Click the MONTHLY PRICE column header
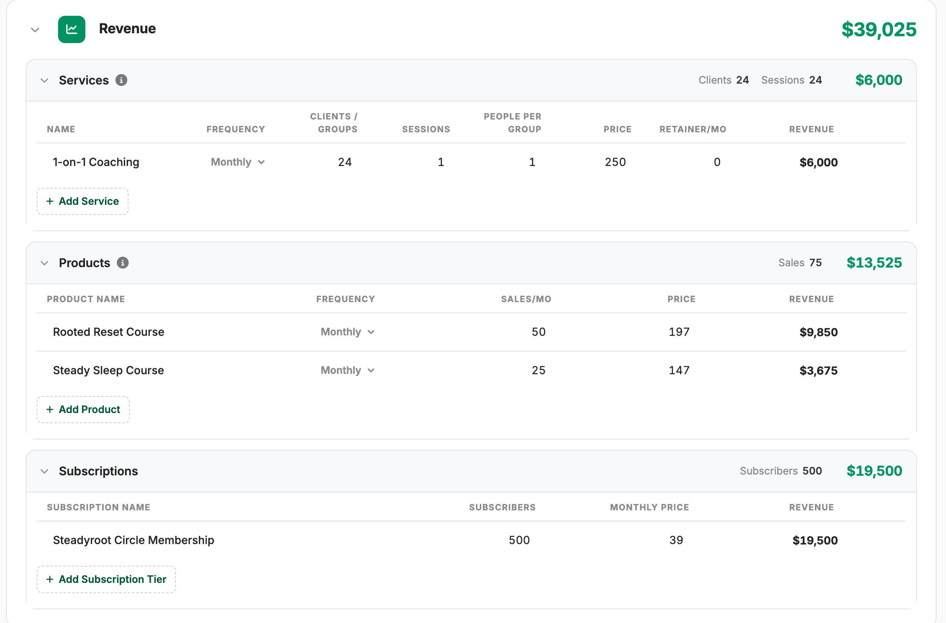This screenshot has height=623, width=946. click(649, 507)
